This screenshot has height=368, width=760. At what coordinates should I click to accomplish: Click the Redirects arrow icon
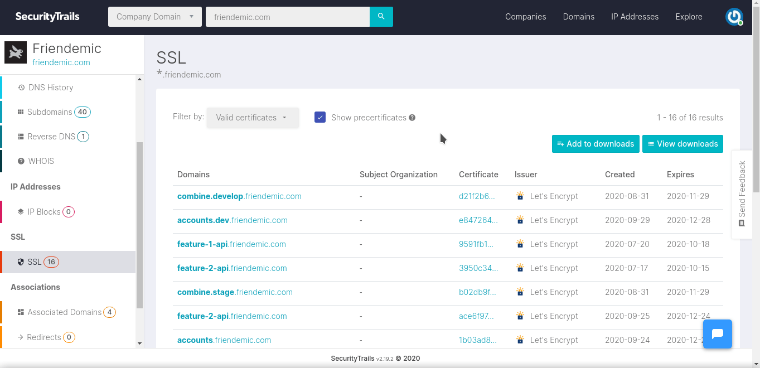[21, 337]
